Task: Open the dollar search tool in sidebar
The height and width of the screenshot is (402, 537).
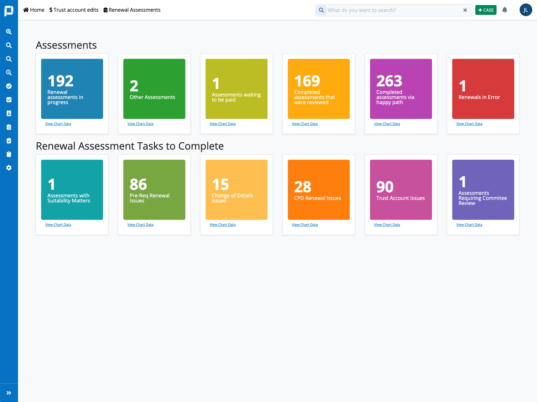Action: [x=9, y=72]
